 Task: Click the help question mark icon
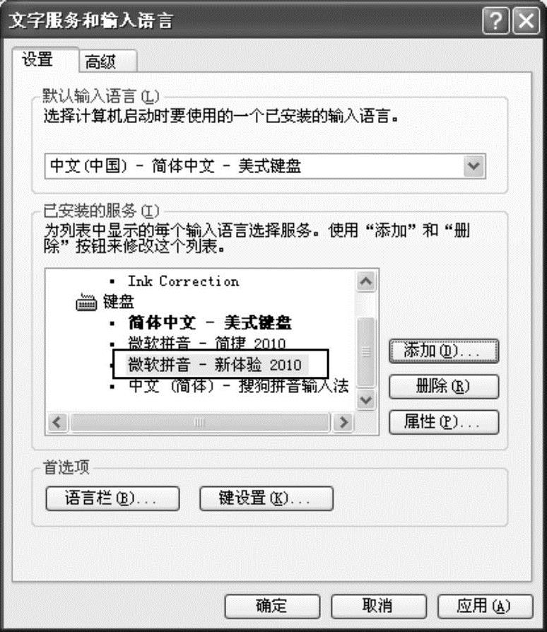click(x=495, y=20)
